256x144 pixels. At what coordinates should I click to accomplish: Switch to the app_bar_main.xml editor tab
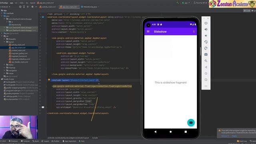tap(69, 7)
